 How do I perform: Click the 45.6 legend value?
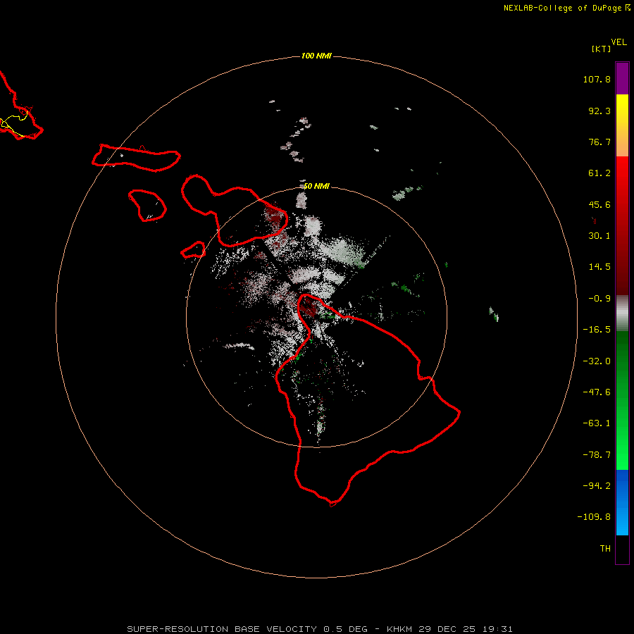coord(599,204)
